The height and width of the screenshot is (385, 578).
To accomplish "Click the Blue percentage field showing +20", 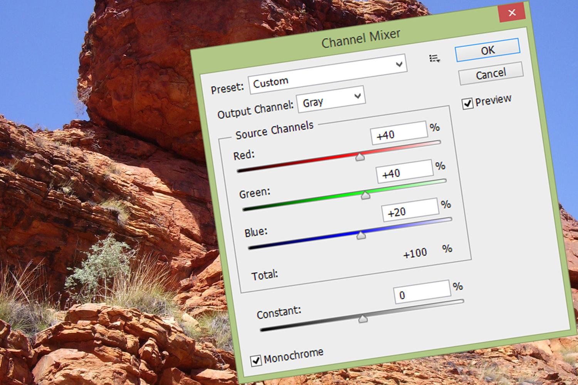I will pyautogui.click(x=410, y=210).
